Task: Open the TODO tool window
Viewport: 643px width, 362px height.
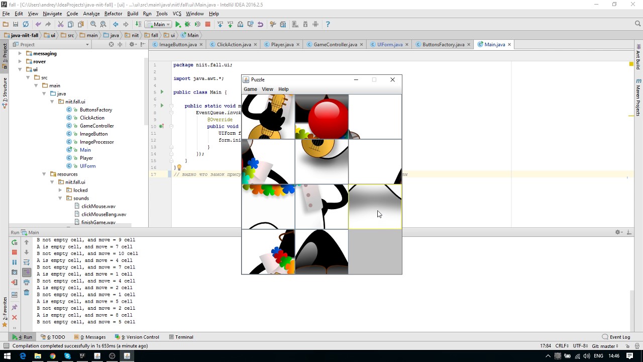Action: (53, 337)
